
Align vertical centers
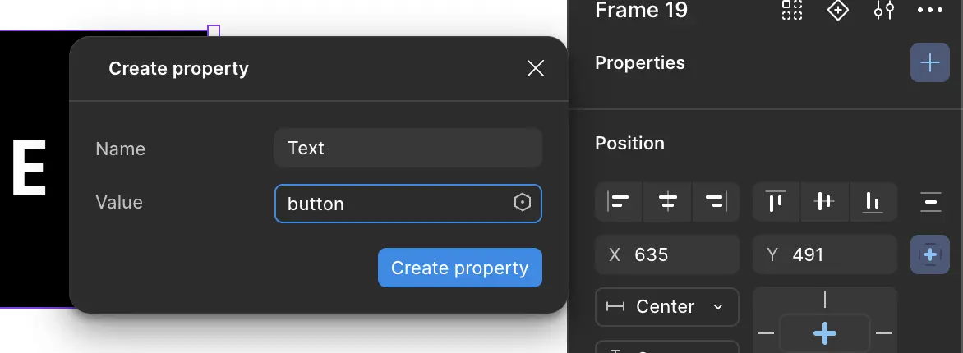click(824, 201)
